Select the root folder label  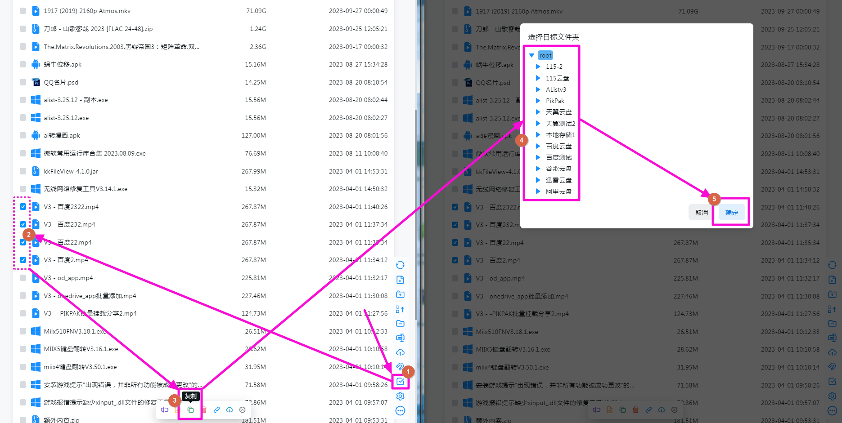coord(545,55)
